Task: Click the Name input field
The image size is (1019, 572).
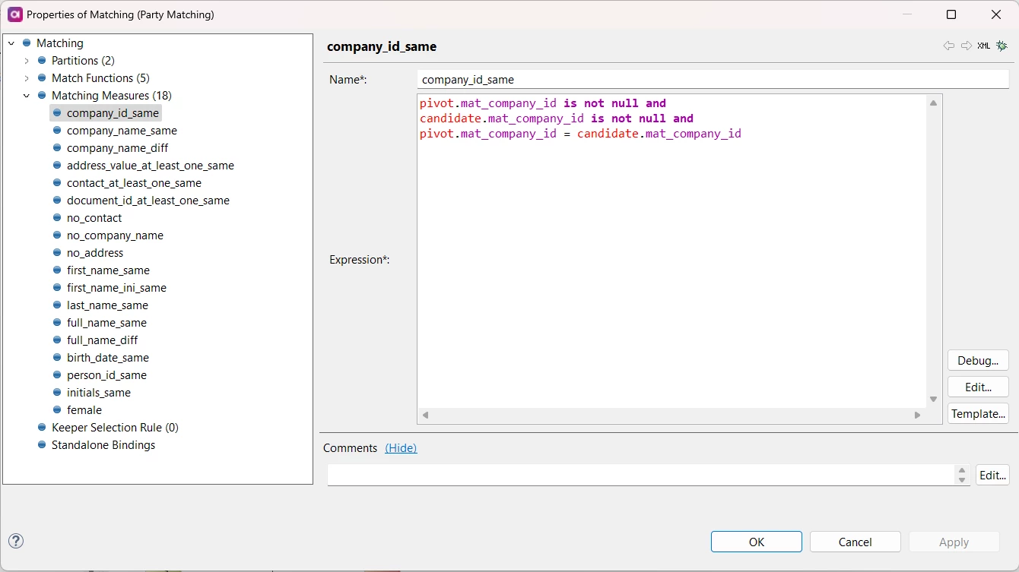Action: pos(713,79)
